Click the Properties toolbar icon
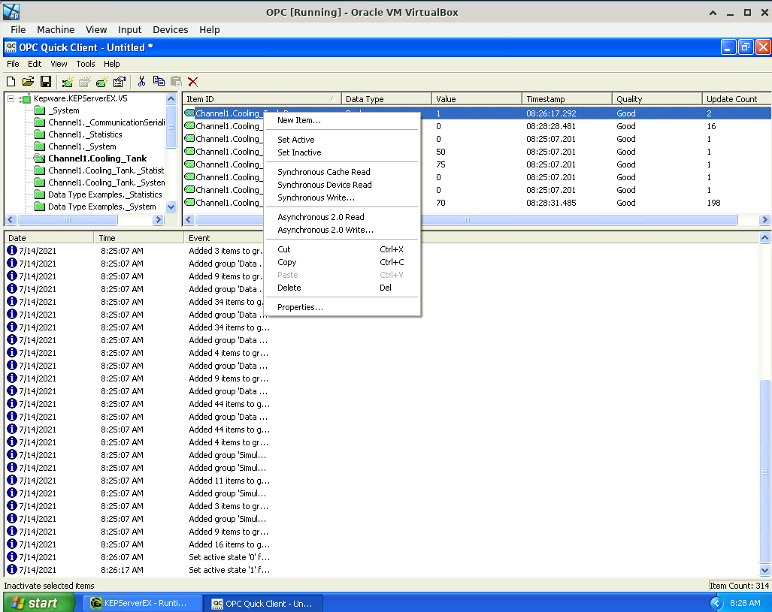 tap(120, 82)
